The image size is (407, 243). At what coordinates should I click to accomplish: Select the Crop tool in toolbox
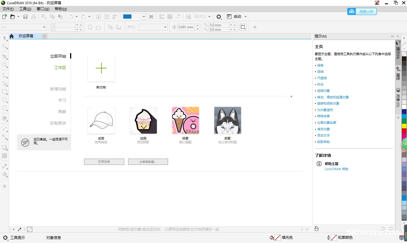[x=5, y=57]
